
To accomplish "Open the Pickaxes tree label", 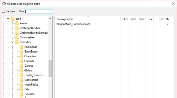I will coord(29,94).
